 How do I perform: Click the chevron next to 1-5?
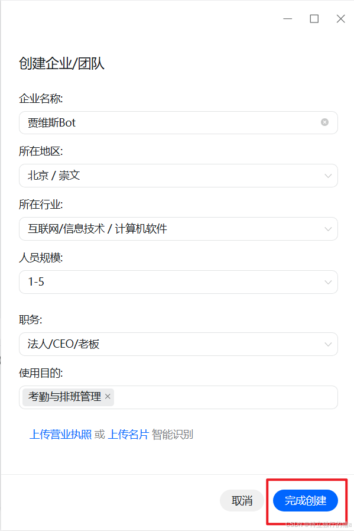click(x=329, y=282)
